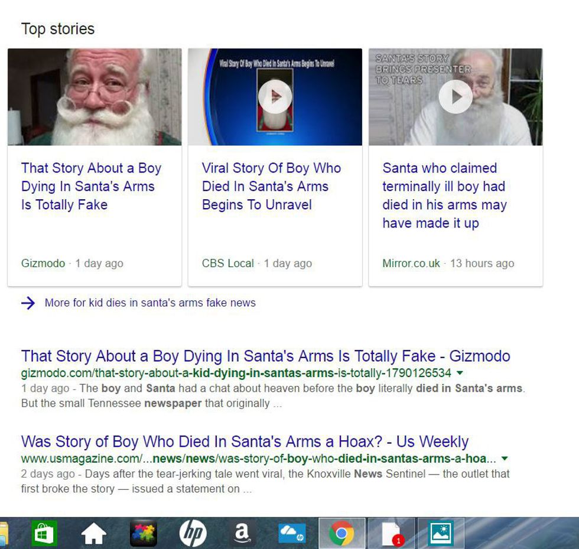Open Amazon from the taskbar

pos(242,534)
